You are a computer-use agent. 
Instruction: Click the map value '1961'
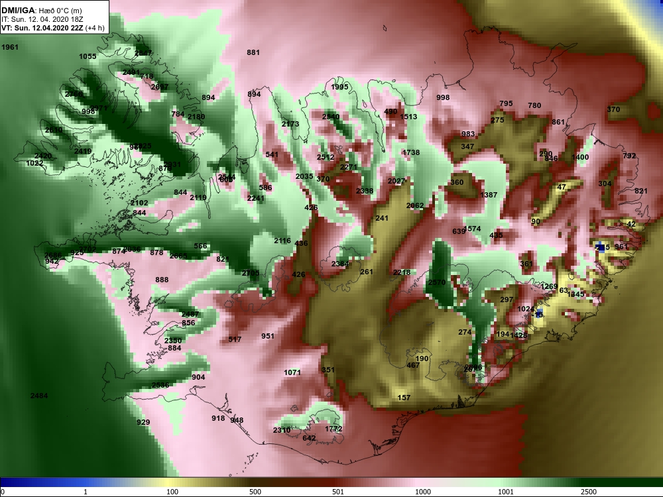point(10,47)
